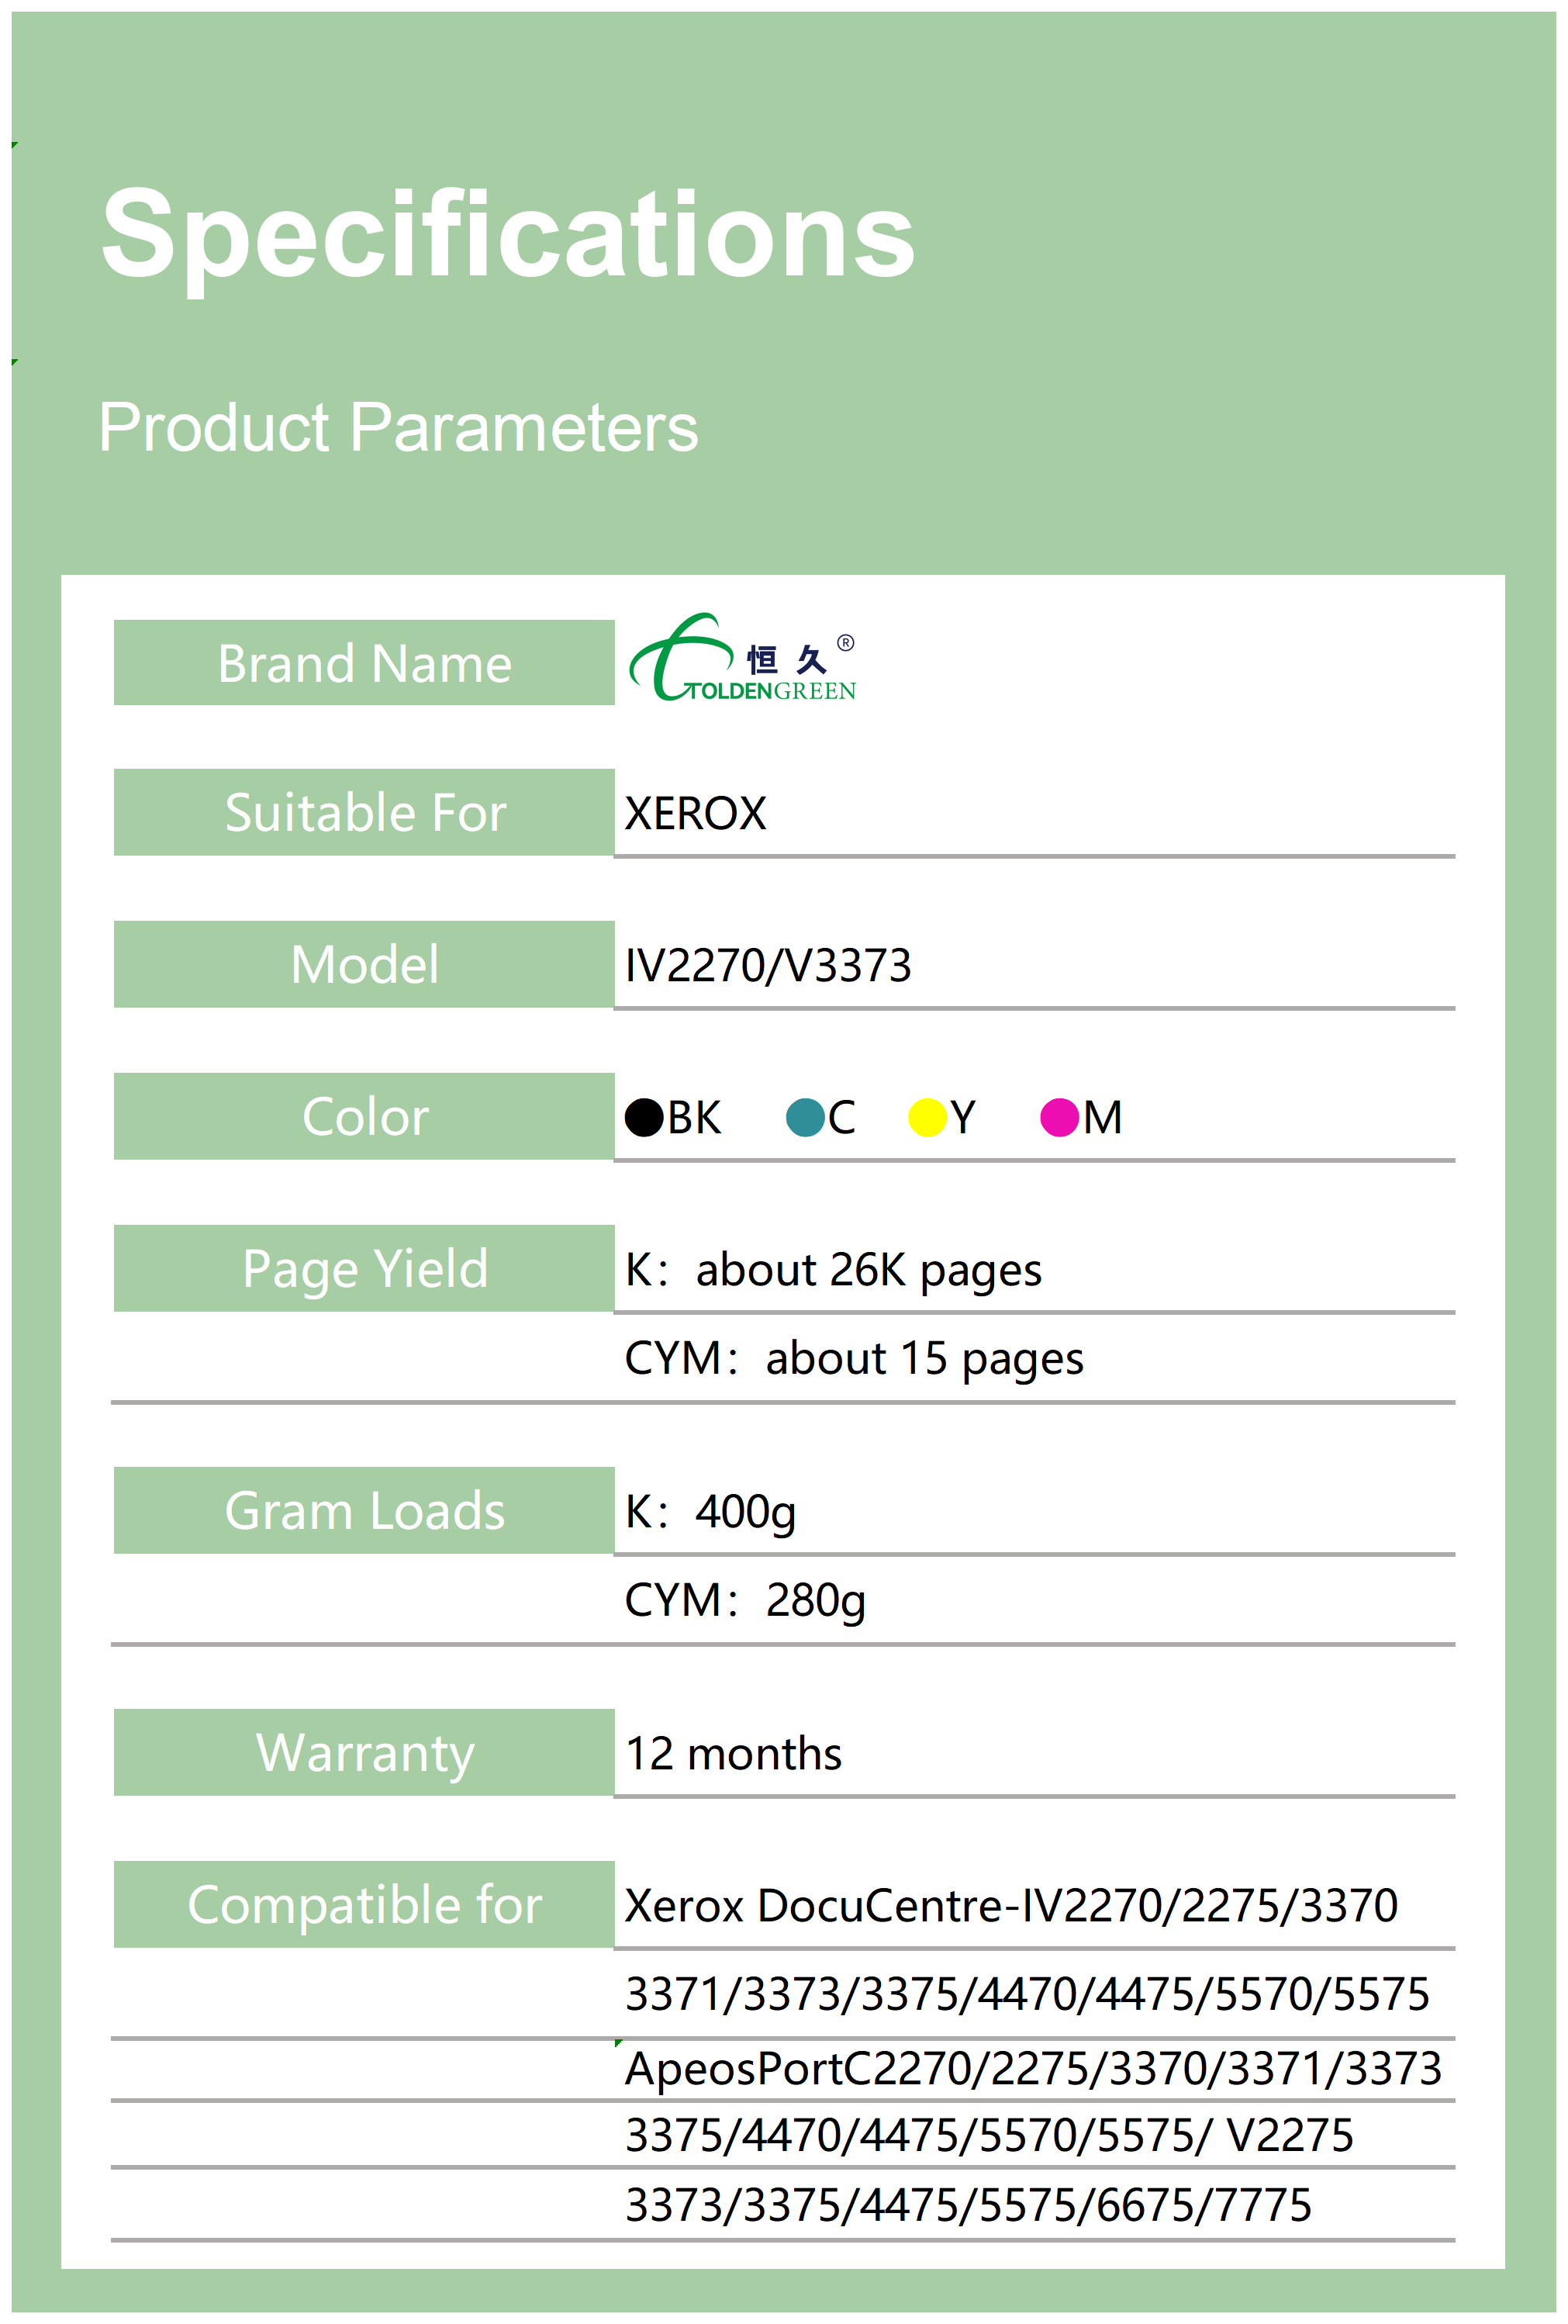The height and width of the screenshot is (2324, 1568).
Task: Click the Compatible for label
Action: click(x=364, y=1904)
